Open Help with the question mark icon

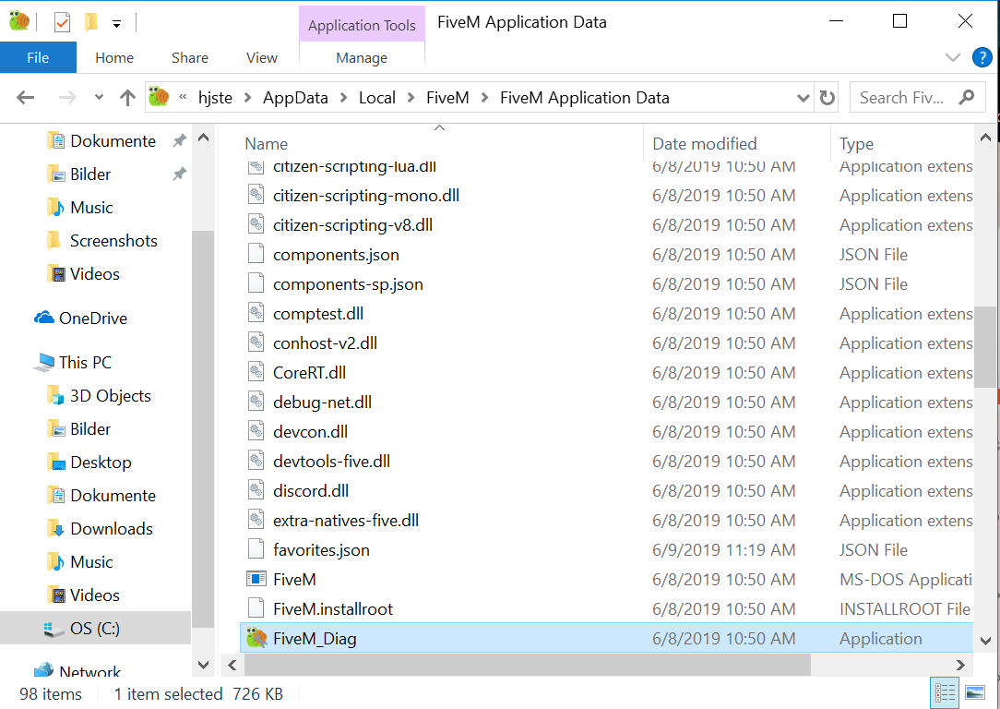pyautogui.click(x=982, y=57)
